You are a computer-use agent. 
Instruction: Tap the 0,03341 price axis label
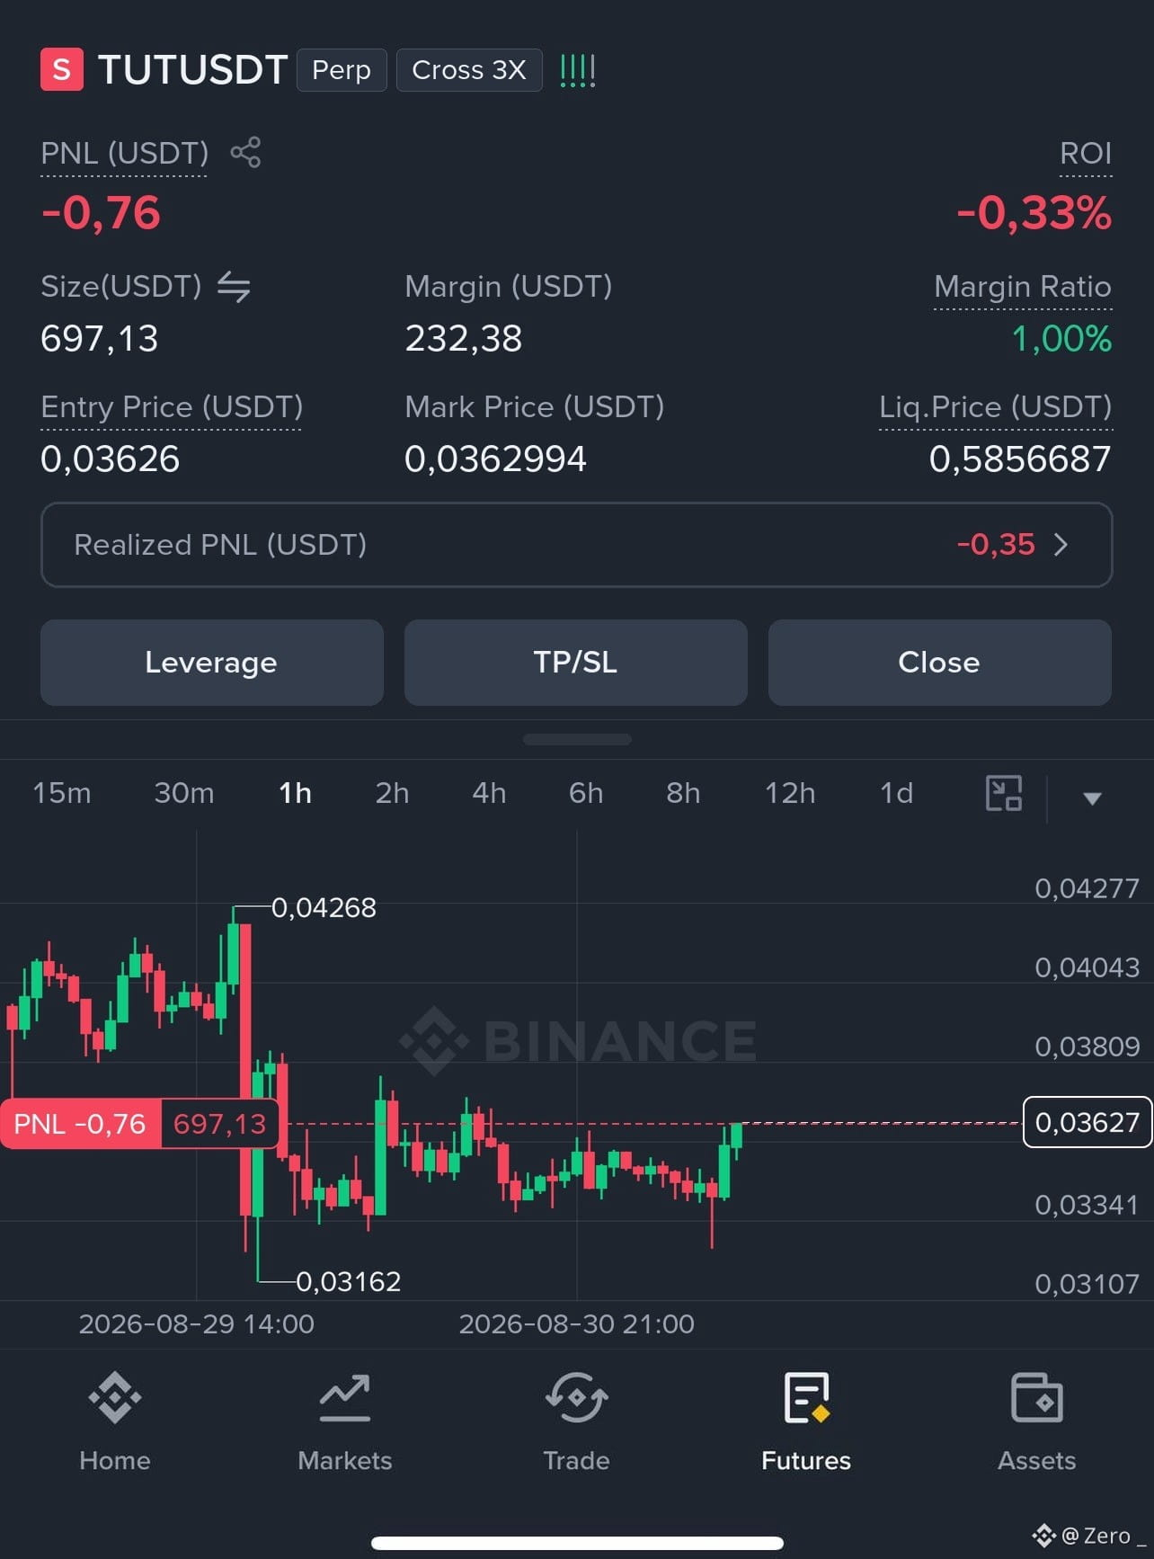(x=1087, y=1205)
